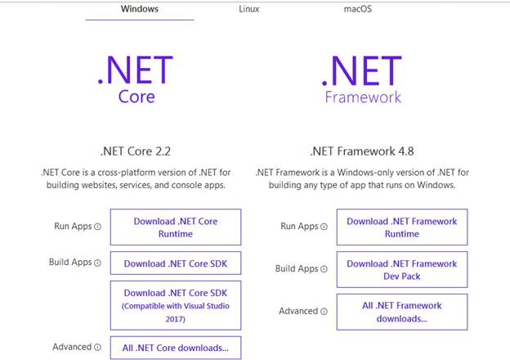Click info icon beside .NET Core Build Apps

[97, 263]
